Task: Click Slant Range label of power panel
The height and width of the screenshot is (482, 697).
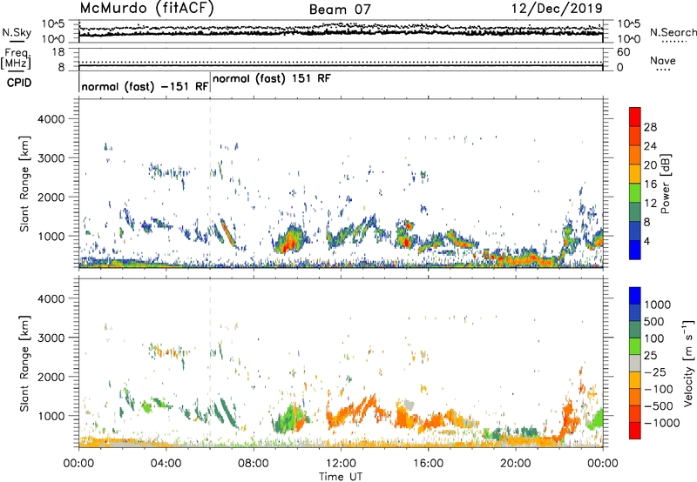Action: [24, 184]
